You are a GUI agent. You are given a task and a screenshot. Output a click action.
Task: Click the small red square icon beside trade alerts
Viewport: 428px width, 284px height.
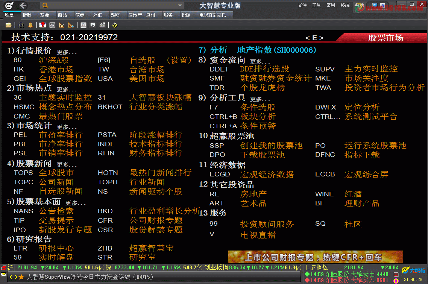[x=396, y=274]
